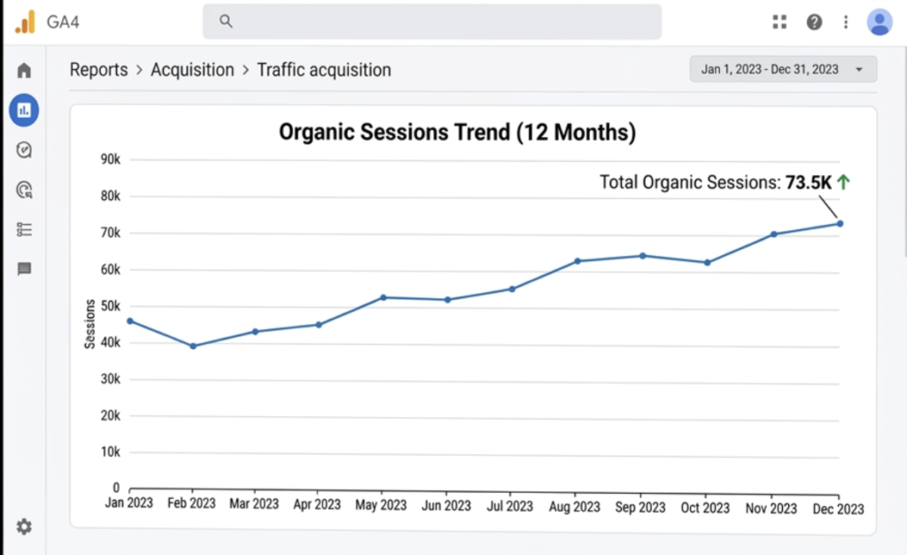Open the date range dropdown Jan 1 - Dec 31, 2023
Image resolution: width=907 pixels, height=555 pixels.
783,69
